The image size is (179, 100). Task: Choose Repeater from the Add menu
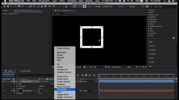(65, 84)
